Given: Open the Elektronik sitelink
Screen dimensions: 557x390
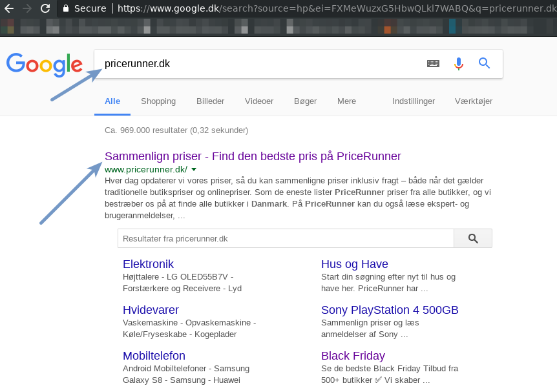Looking at the screenshot, I should pyautogui.click(x=148, y=264).
